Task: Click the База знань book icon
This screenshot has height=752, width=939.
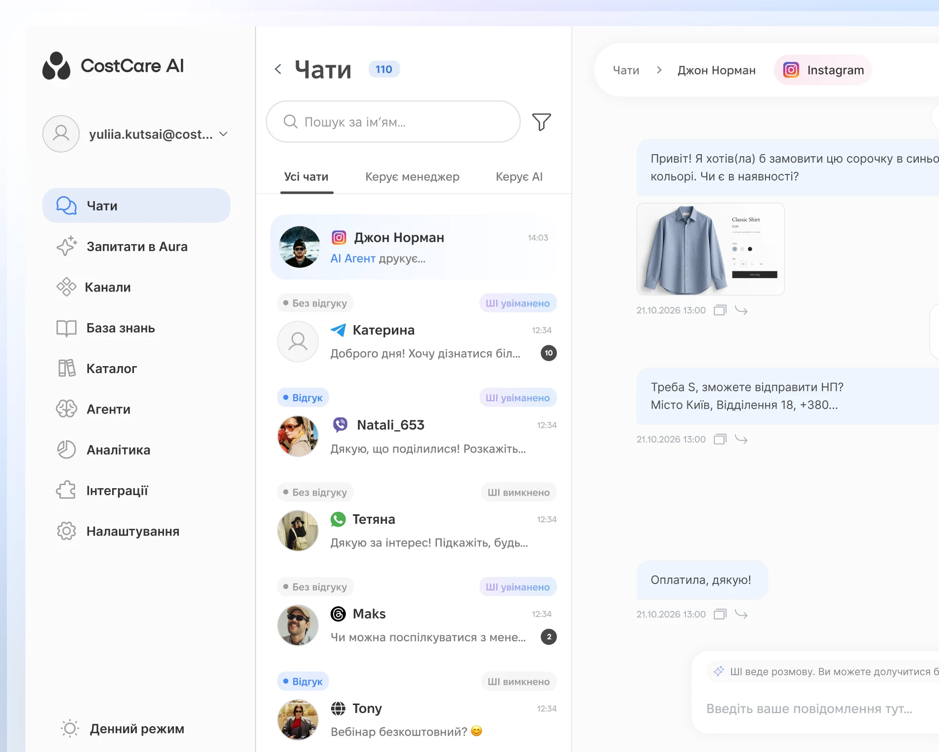Action: point(66,328)
